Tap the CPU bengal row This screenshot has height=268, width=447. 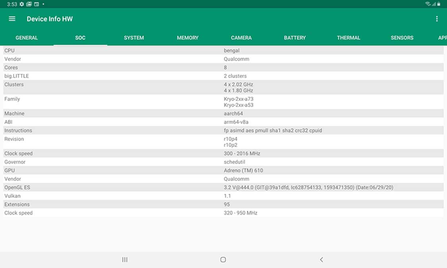pyautogui.click(x=223, y=50)
